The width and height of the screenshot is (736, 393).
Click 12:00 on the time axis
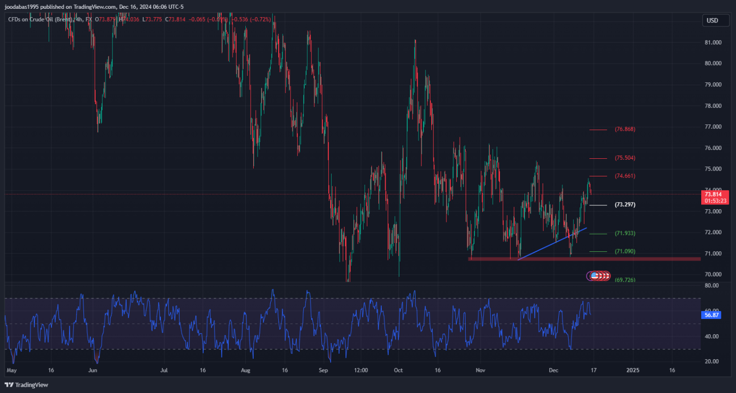361,370
